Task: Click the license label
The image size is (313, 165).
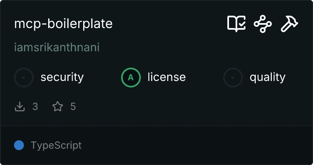Action: click(x=167, y=78)
